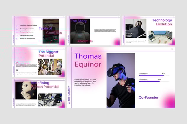Image resolution: width=187 pixels, height=124 pixels.
Task: Select the 'Co-Founder' title text
Action: [x=149, y=97]
